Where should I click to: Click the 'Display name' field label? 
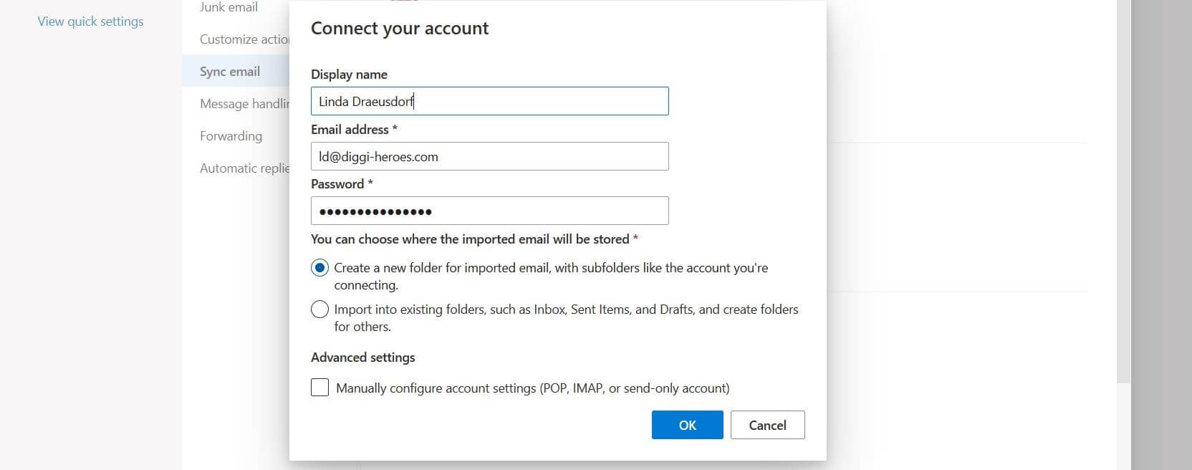click(349, 75)
